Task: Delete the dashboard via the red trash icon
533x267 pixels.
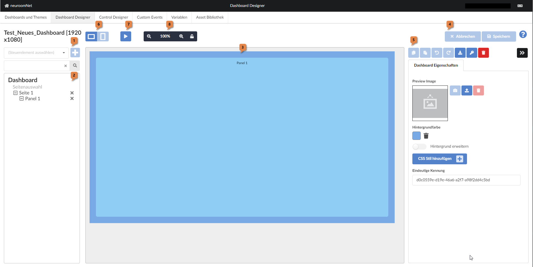Action: click(483, 53)
